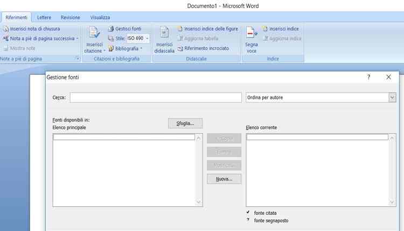The height and width of the screenshot is (231, 404).
Task: Click Inserisci indice in Indice group
Action: [281, 29]
